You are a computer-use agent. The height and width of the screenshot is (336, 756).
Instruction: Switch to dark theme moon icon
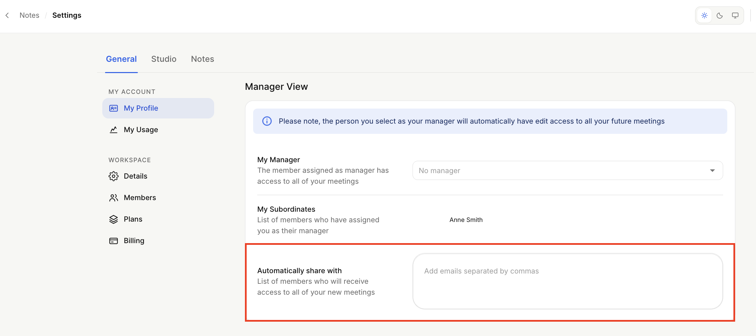(x=720, y=15)
